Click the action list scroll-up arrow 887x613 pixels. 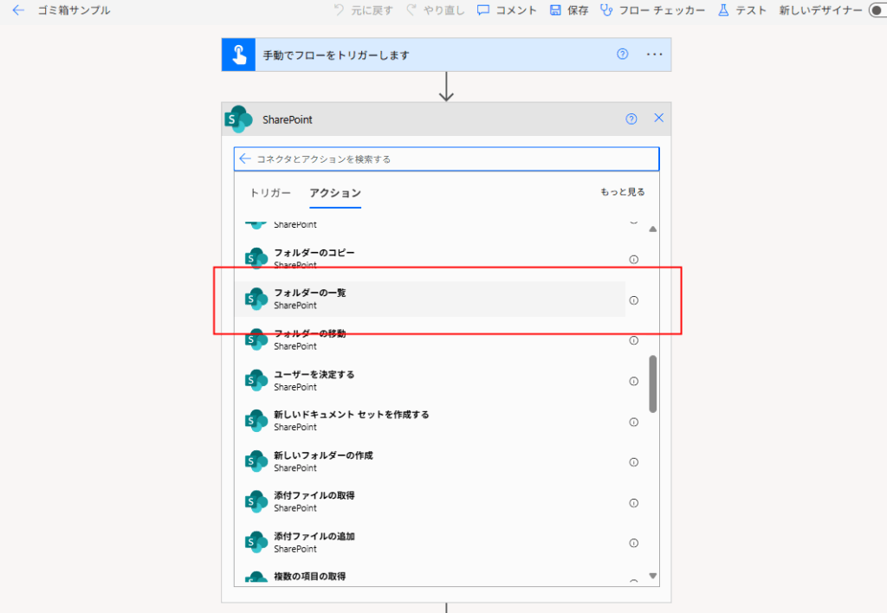click(x=653, y=229)
